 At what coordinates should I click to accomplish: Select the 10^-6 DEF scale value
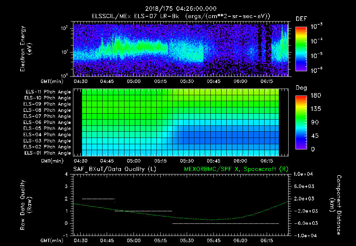coord(317,70)
